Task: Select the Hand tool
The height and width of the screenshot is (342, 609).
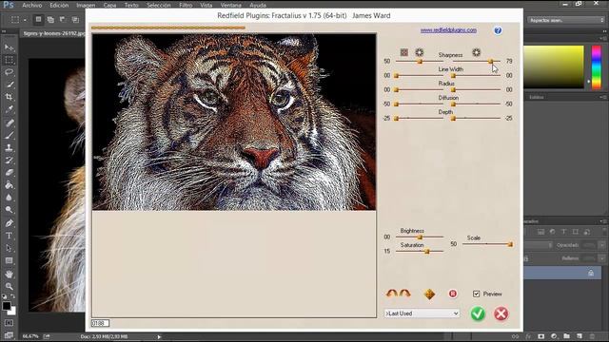Action: 9,274
